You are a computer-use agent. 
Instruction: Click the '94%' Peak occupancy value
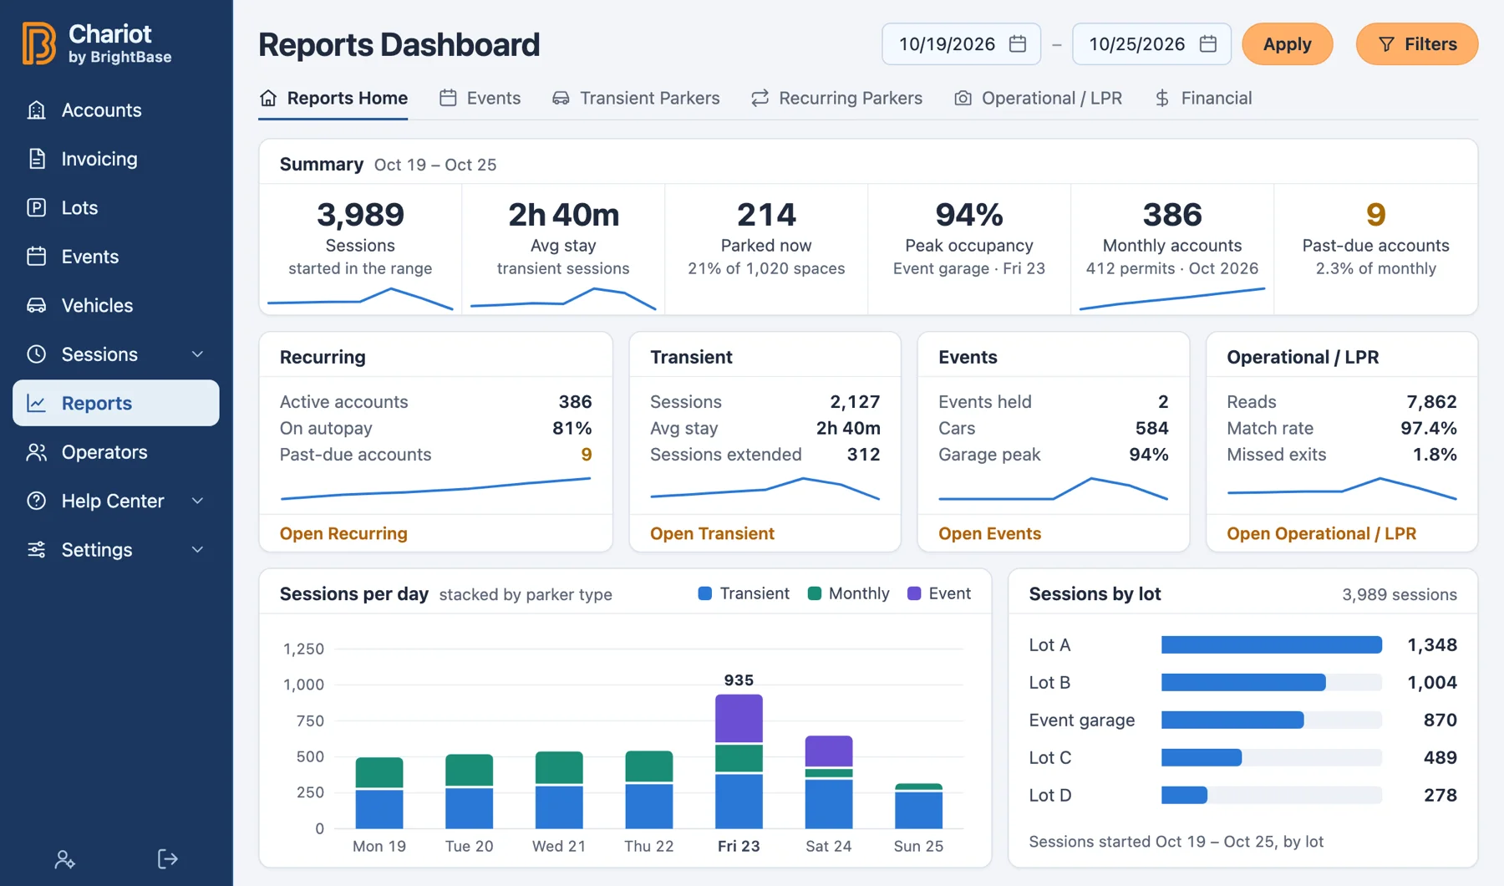[x=969, y=215]
